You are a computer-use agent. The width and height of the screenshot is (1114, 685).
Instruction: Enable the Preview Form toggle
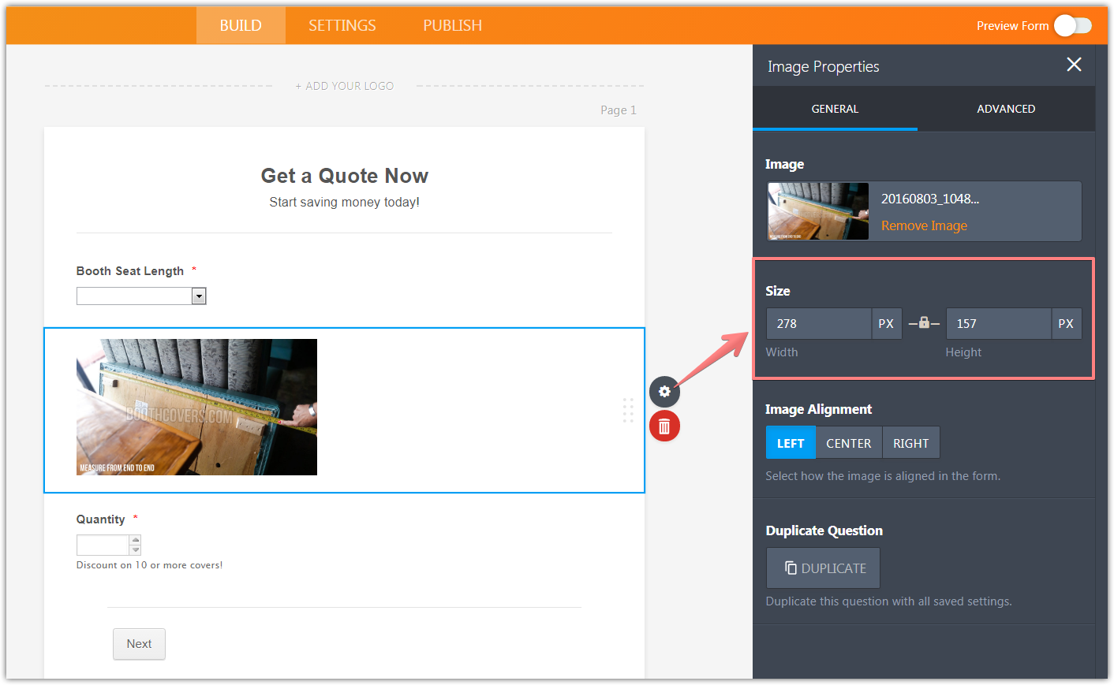point(1072,25)
